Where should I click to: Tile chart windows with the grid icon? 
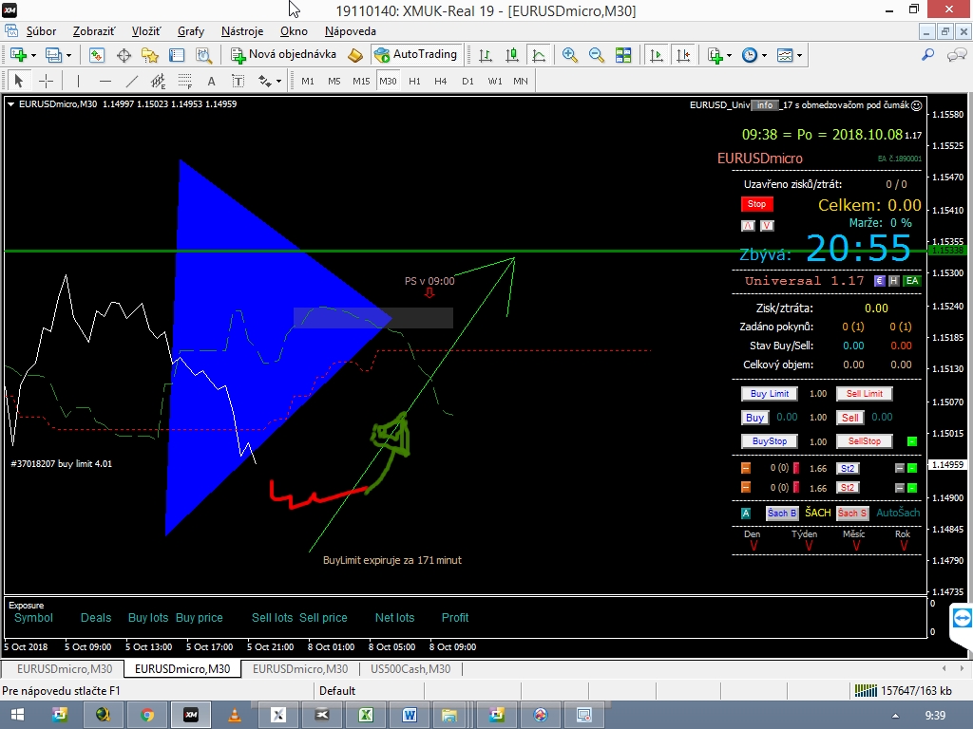[x=623, y=55]
